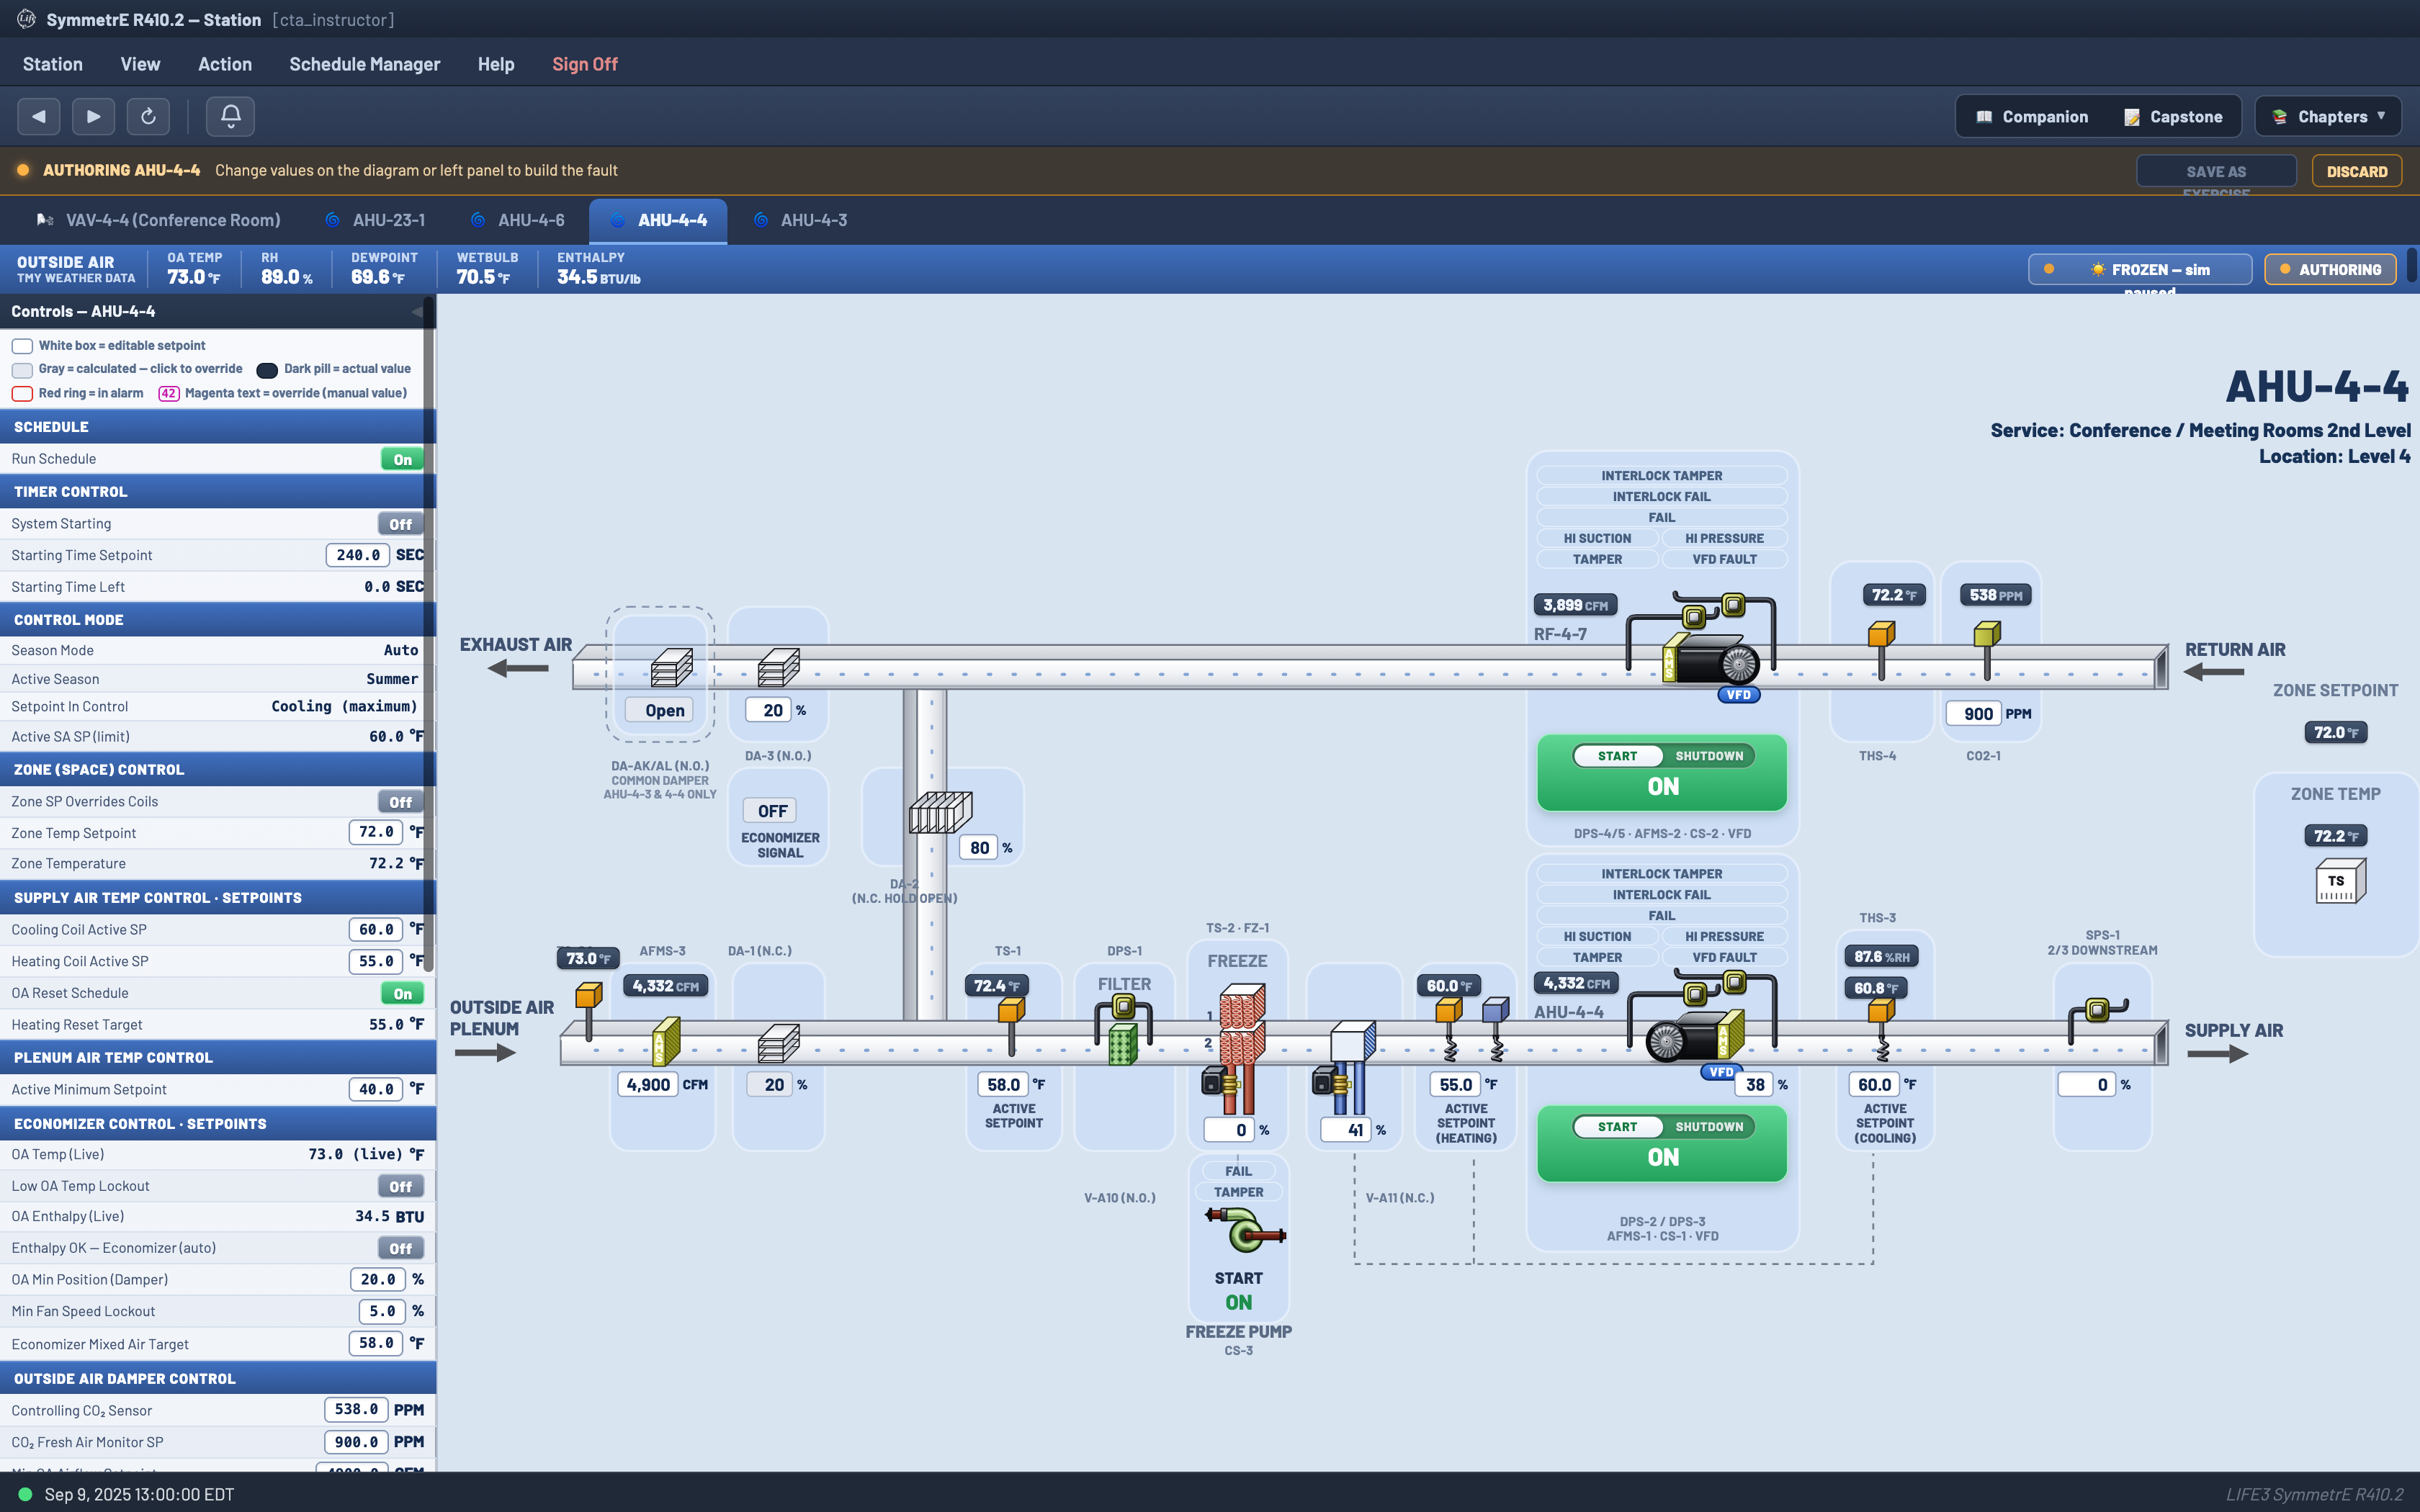The height and width of the screenshot is (1512, 2420).
Task: Collapse PLENUM AIR TEMP CONTROL section header
Action: pyautogui.click(x=218, y=1058)
